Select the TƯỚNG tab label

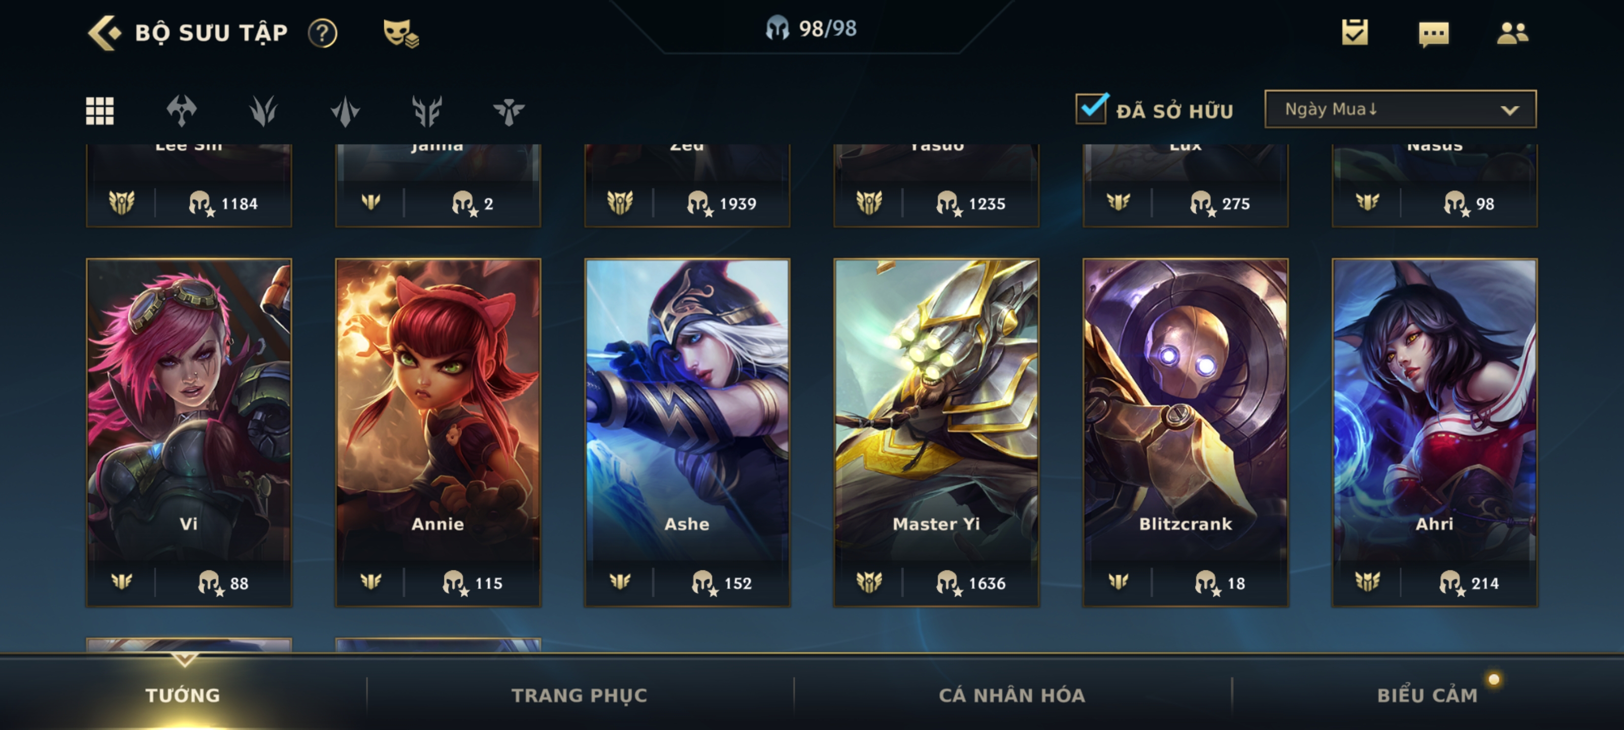tap(183, 696)
